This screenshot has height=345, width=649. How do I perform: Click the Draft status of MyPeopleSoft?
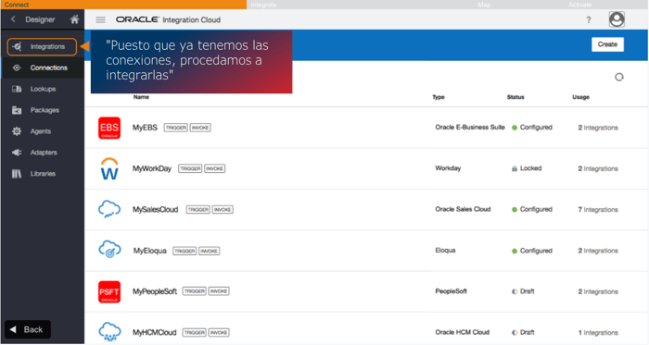tap(523, 291)
